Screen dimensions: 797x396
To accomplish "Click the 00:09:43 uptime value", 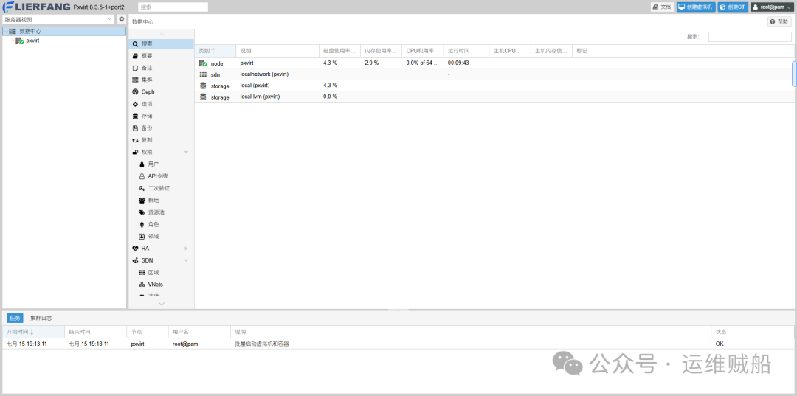I will 458,63.
